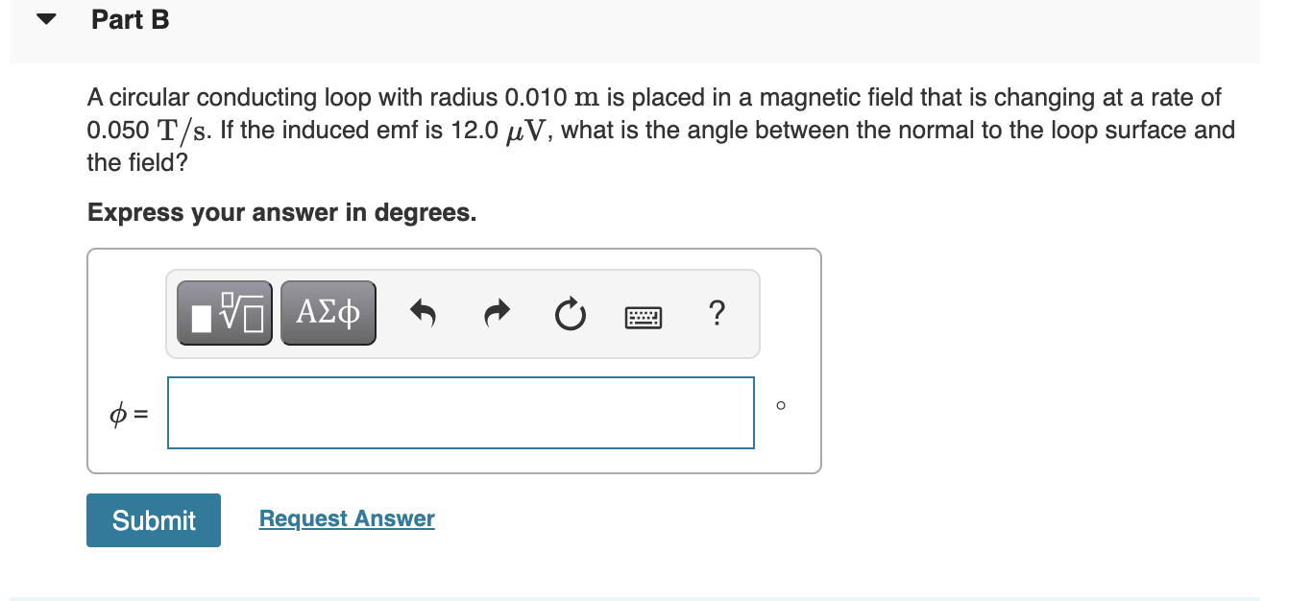This screenshot has height=601, width=1289.
Task: Reset the answer field using the reset icon
Action: [570, 312]
